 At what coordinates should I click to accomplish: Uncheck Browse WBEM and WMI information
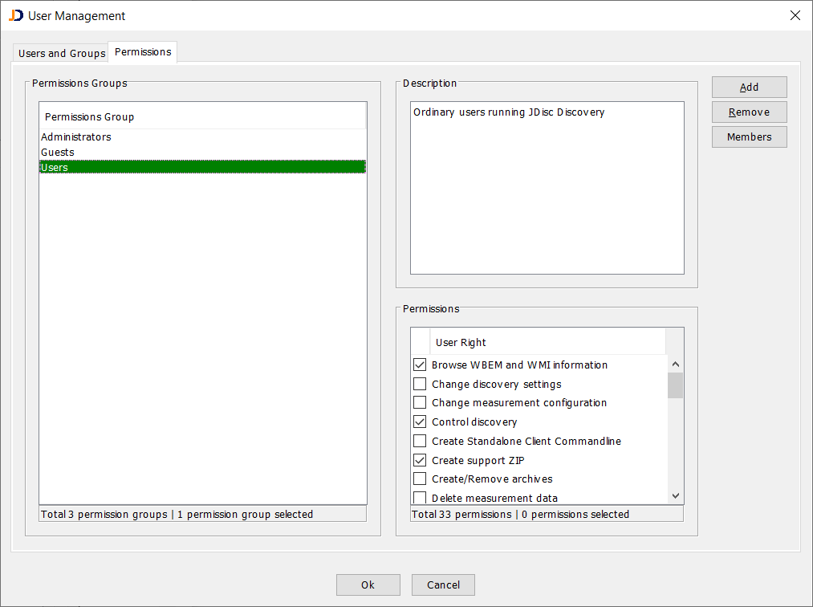[x=419, y=364]
